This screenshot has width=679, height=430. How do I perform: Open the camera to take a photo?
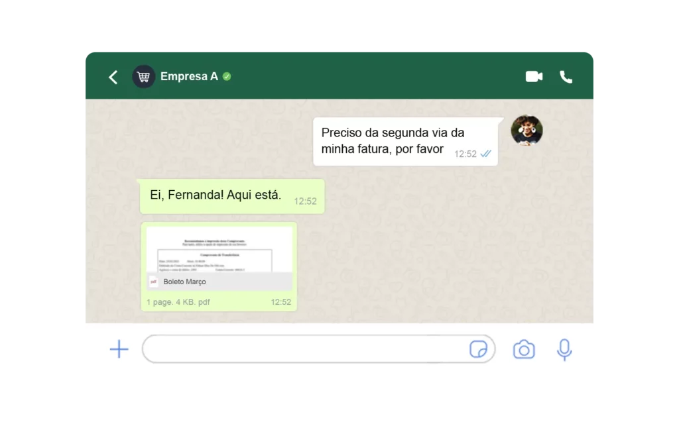point(524,349)
